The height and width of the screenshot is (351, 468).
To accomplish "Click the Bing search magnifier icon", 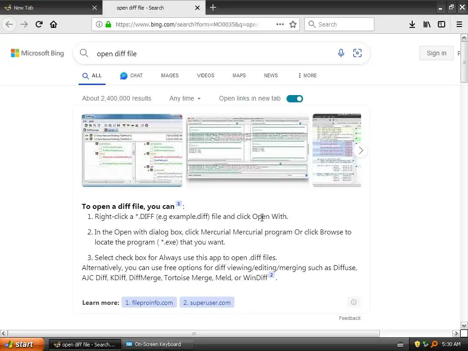I will 84,53.
